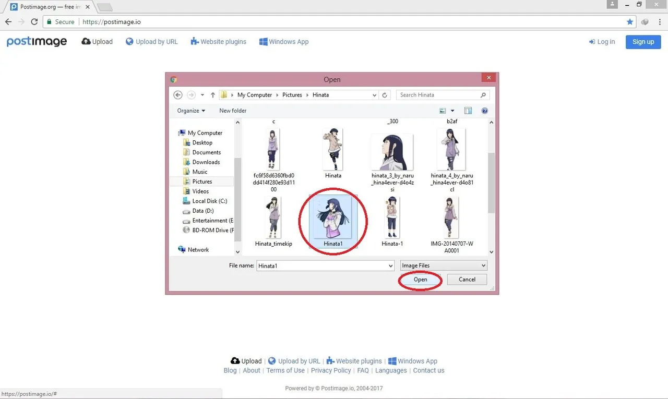
Task: Open recent locations dropdown arrow
Action: point(202,95)
